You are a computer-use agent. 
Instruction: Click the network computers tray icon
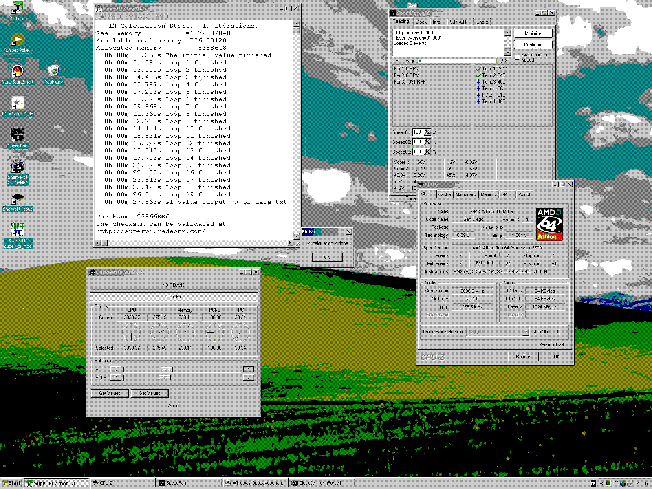630,483
